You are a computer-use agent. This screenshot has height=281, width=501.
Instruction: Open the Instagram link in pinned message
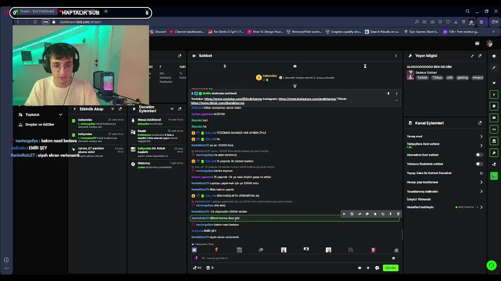307,99
